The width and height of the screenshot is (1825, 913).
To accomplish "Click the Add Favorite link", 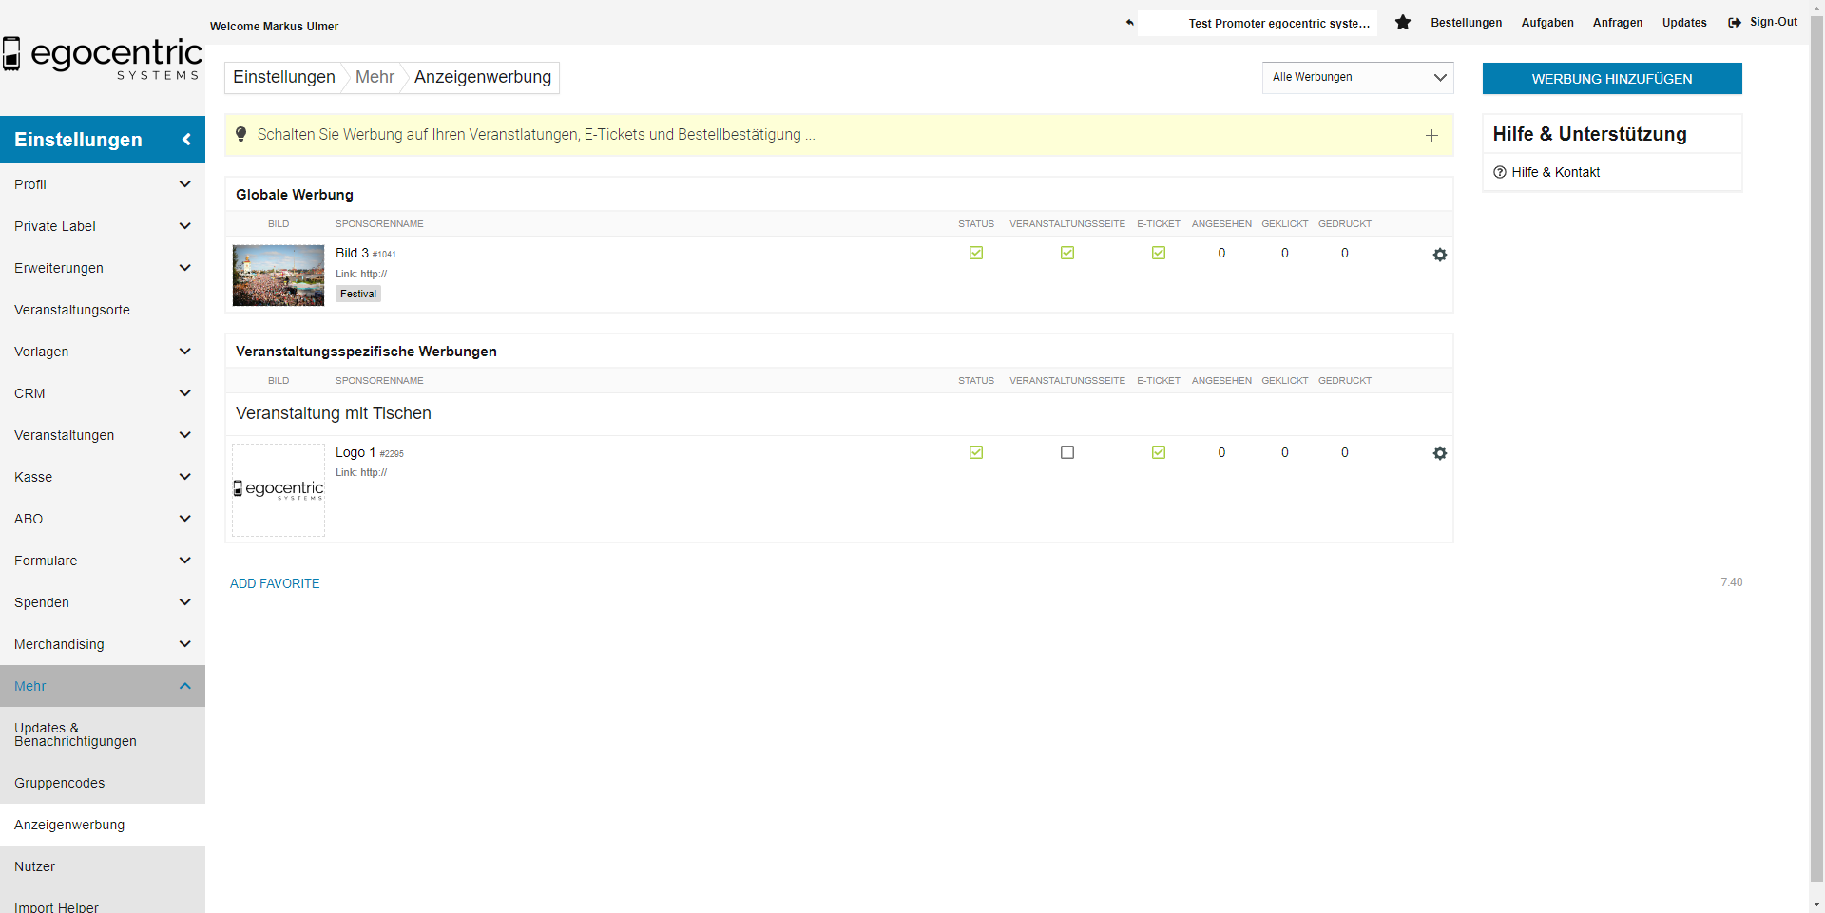I will coord(275,583).
